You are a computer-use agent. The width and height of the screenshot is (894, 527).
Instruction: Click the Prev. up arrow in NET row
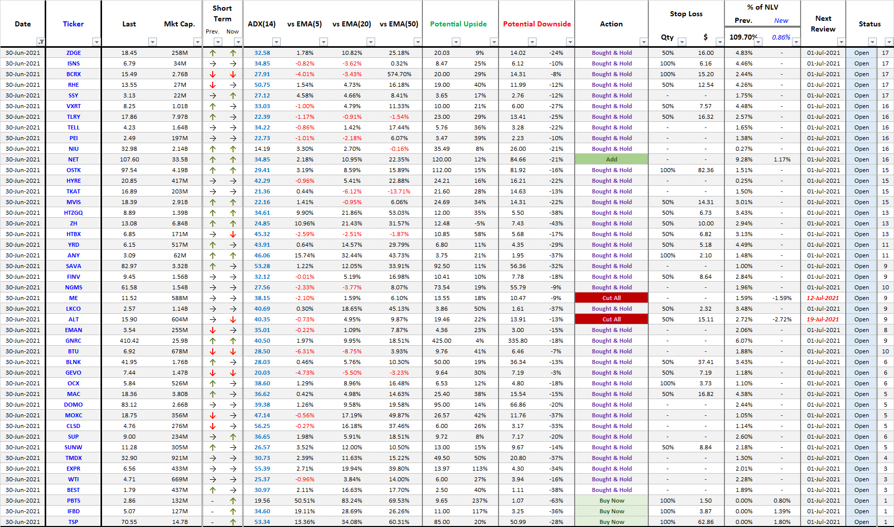click(x=213, y=159)
